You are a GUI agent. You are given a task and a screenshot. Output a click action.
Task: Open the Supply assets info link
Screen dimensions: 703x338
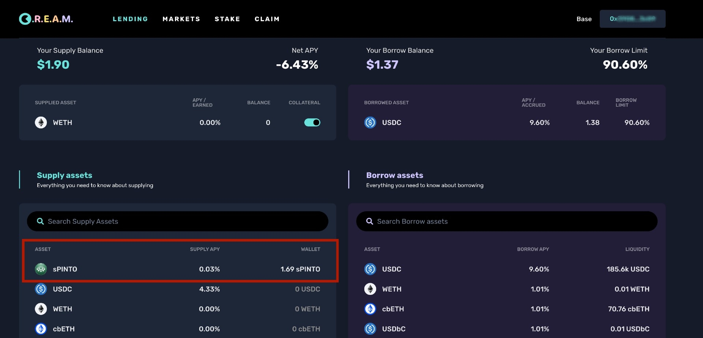pos(64,175)
